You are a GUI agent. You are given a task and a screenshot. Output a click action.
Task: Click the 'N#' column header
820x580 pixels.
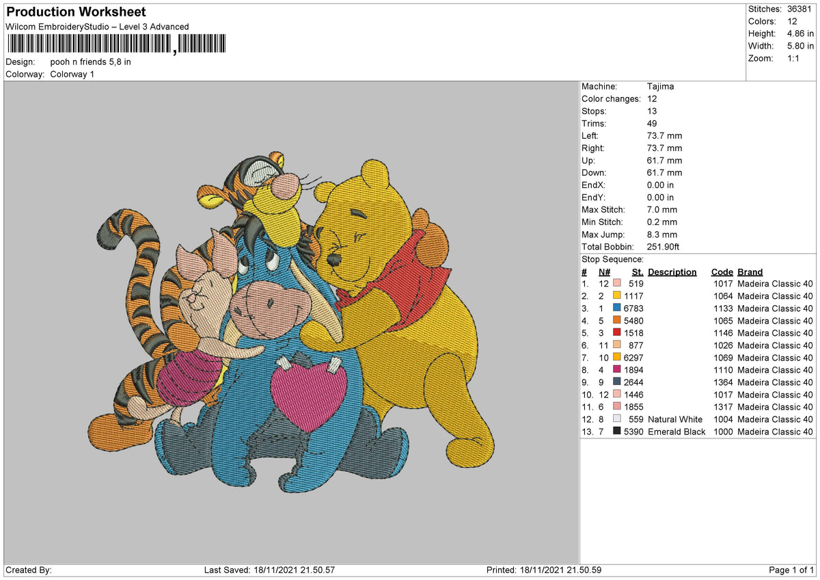604,272
